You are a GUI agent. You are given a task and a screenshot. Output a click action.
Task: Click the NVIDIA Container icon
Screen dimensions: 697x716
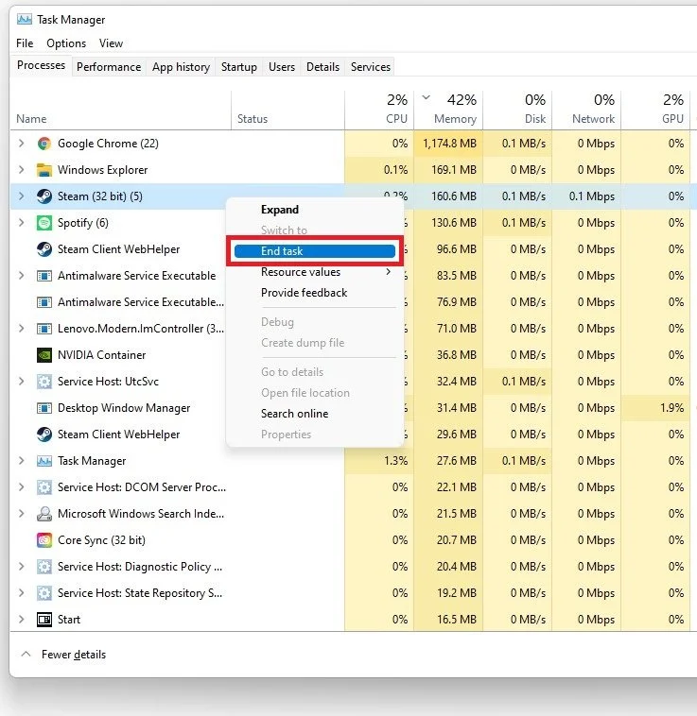click(x=44, y=355)
